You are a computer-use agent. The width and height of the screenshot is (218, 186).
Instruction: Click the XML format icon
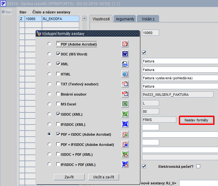click(125, 64)
